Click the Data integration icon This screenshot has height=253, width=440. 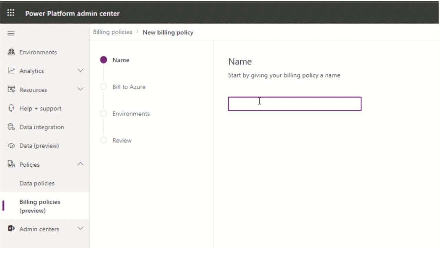[11, 127]
